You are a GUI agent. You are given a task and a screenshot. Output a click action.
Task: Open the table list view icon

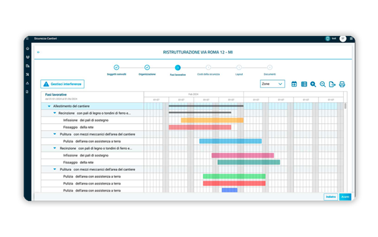pos(304,84)
